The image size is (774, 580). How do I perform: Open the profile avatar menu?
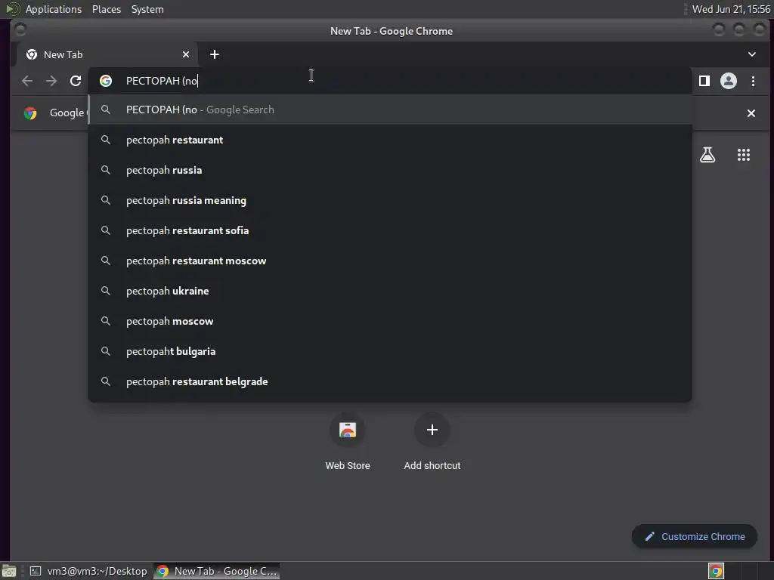[x=729, y=81]
